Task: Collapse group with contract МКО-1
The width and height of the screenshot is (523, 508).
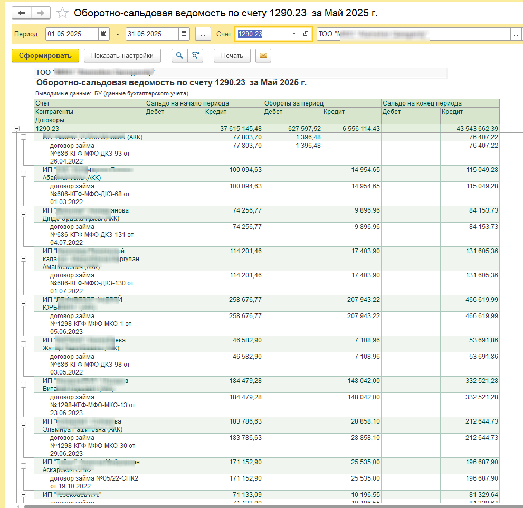Action: pos(23,303)
